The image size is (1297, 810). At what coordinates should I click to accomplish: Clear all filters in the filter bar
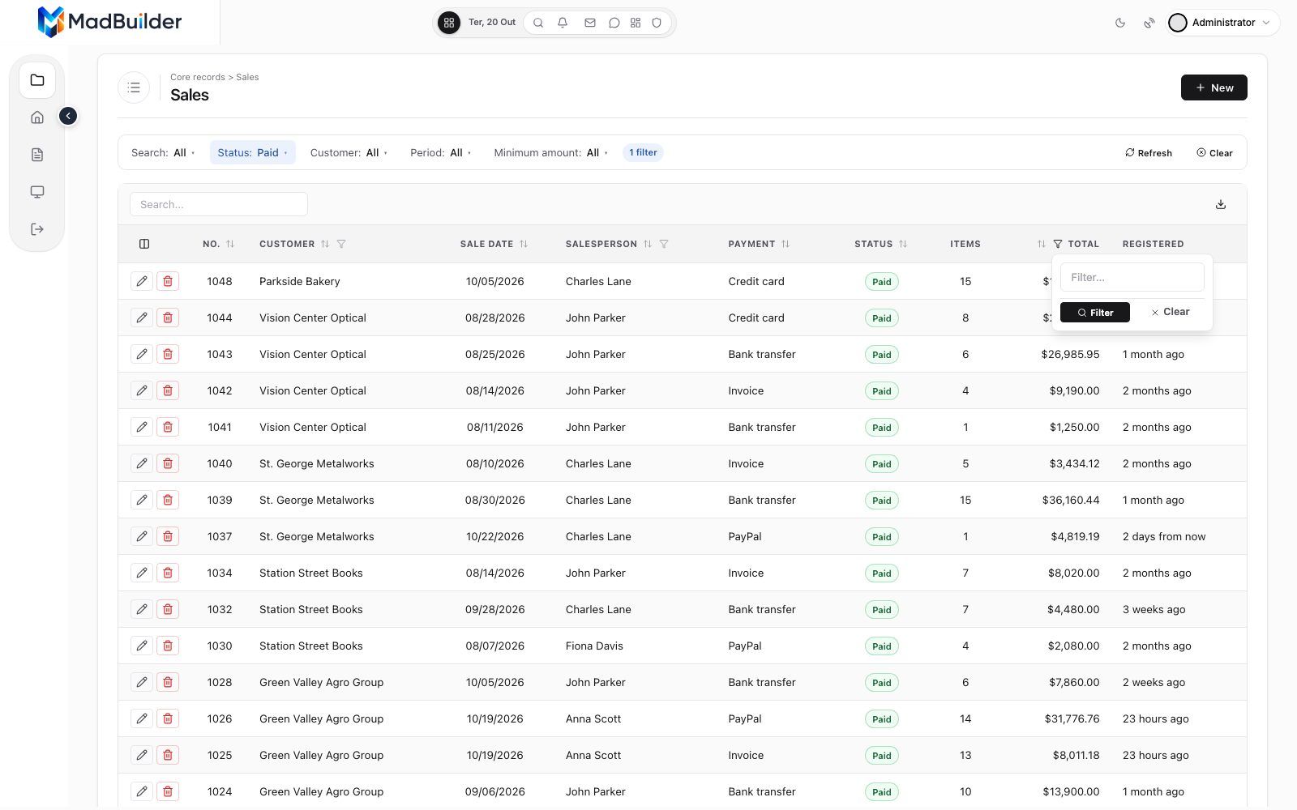point(1214,153)
